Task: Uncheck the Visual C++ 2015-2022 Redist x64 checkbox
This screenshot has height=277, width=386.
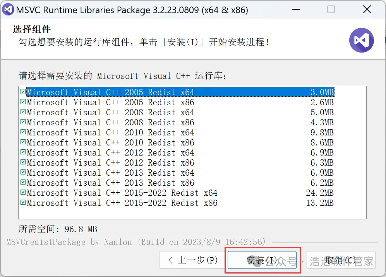Action: pos(23,193)
